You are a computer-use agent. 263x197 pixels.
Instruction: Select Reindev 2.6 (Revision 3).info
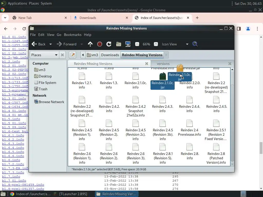click(136, 154)
